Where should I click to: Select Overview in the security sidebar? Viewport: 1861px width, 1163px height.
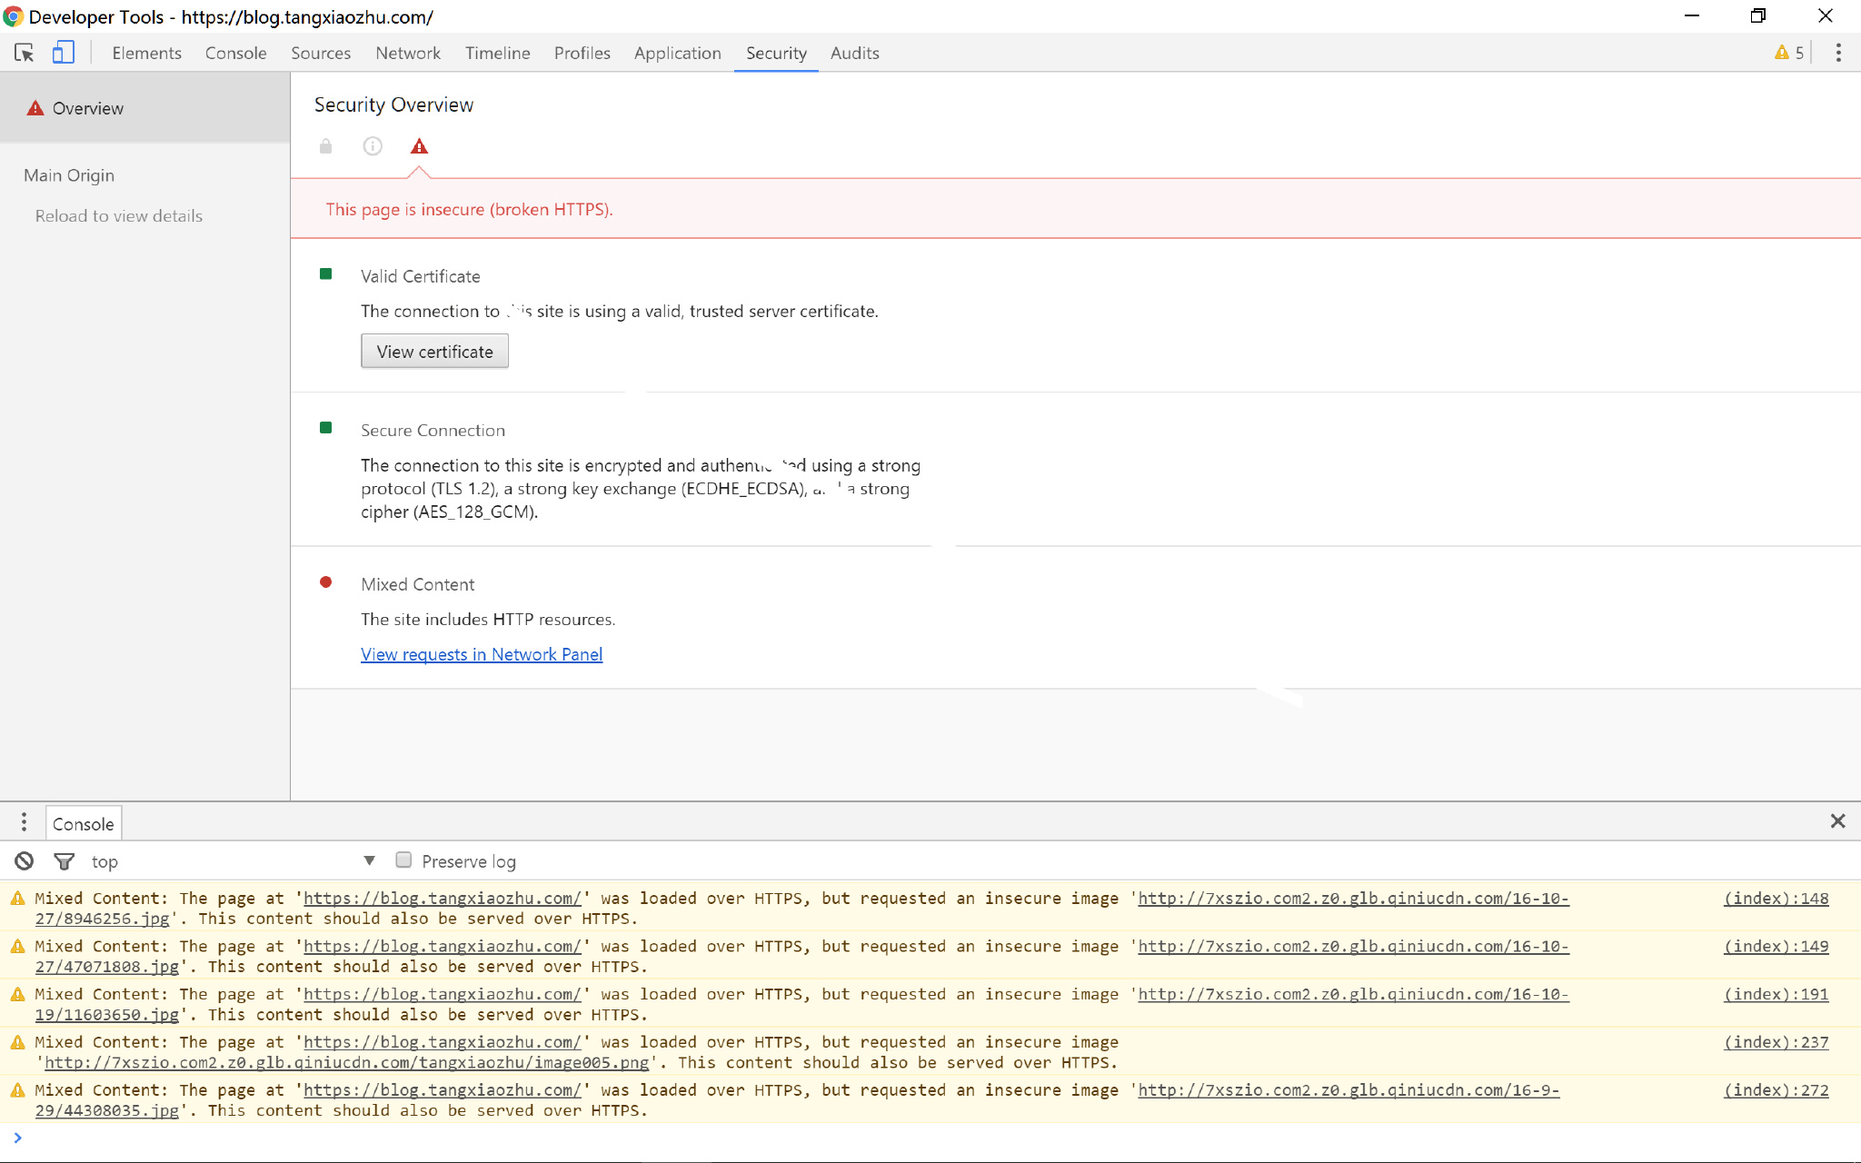tap(87, 108)
